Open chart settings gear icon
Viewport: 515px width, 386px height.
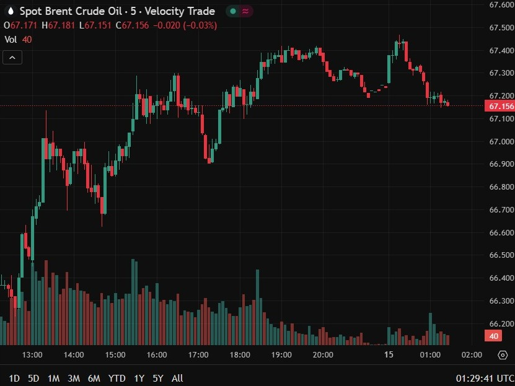[503, 355]
